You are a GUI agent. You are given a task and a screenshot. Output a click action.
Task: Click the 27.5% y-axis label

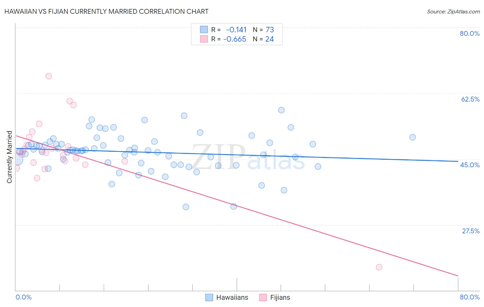tap(471, 231)
